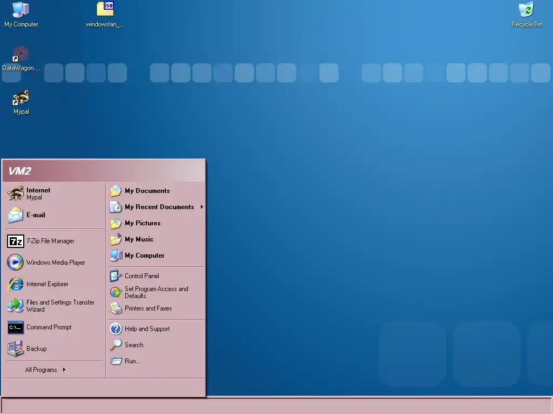Click the My Recent Documents icon
Screen dimensions: 553x414
pos(116,207)
